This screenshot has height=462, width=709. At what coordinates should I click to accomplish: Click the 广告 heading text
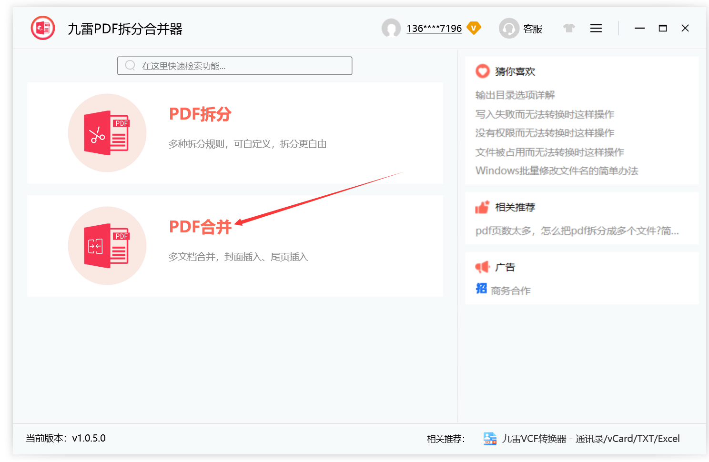point(505,267)
